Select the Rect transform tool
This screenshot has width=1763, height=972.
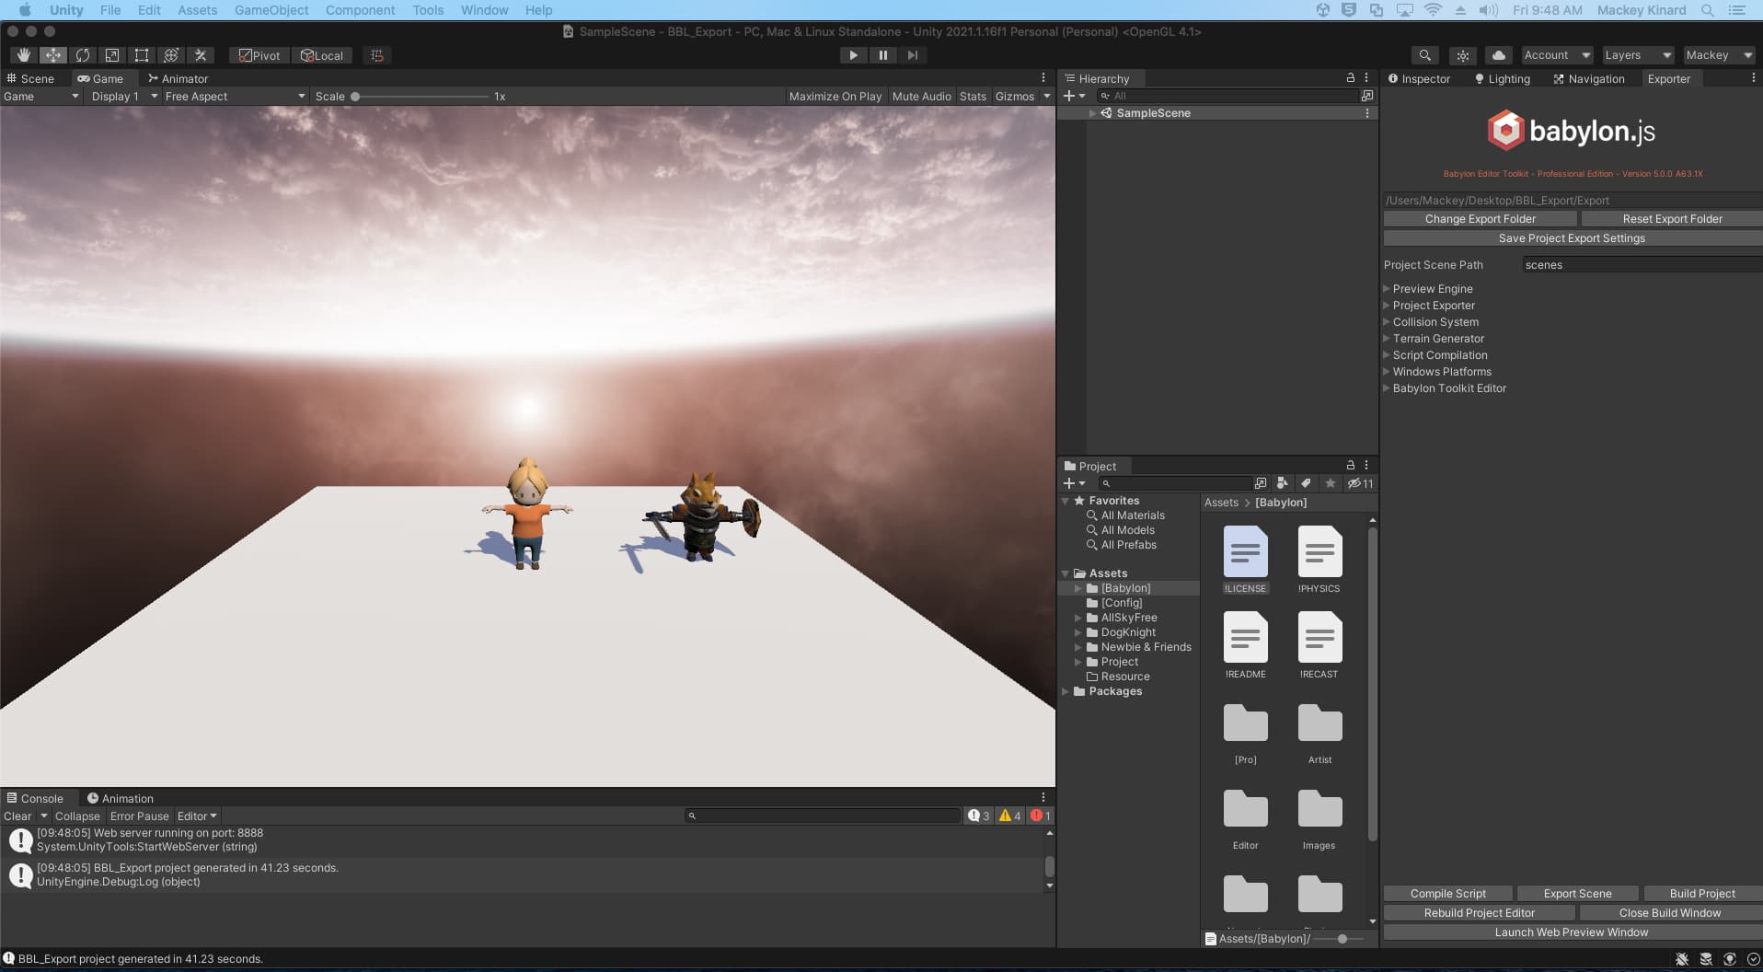click(x=142, y=55)
